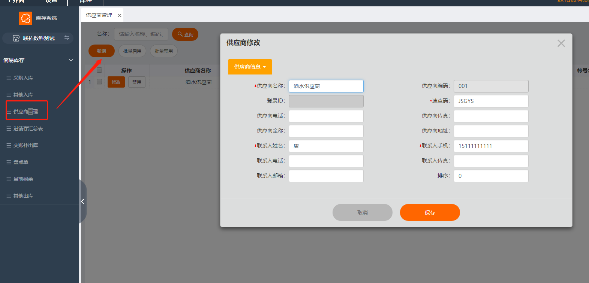The height and width of the screenshot is (283, 589).
Task: Click the list icon beside 交账补出库
Action: 9,145
